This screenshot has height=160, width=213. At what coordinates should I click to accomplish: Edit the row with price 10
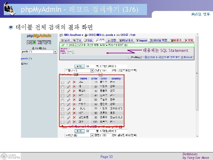point(69,82)
